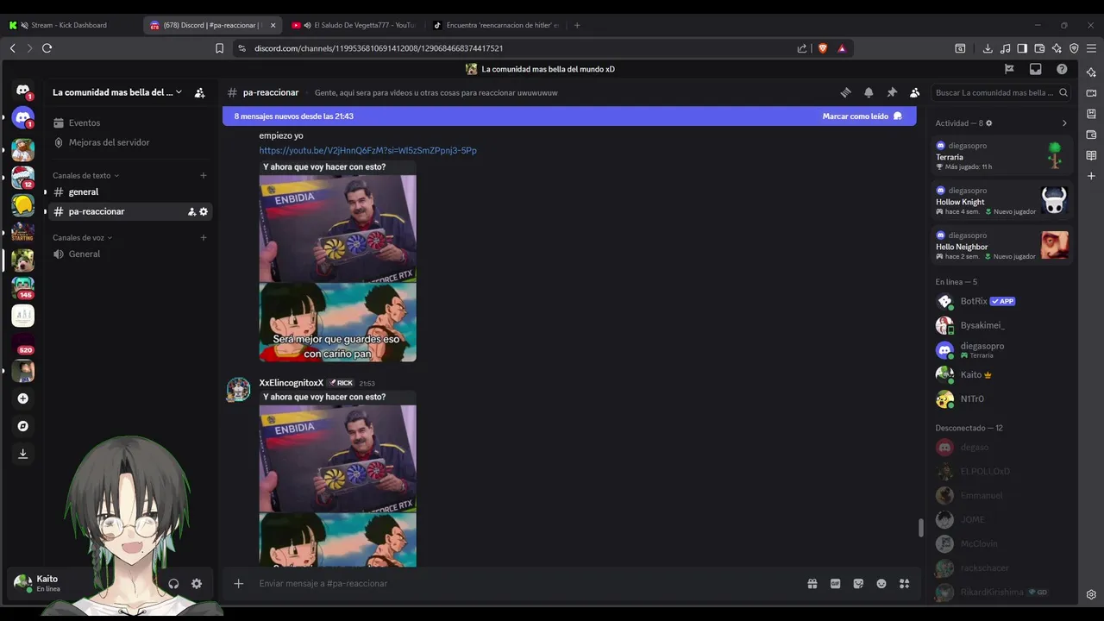Viewport: 1104px width, 621px height.
Task: Open Discord inbox icon
Action: 1036,69
